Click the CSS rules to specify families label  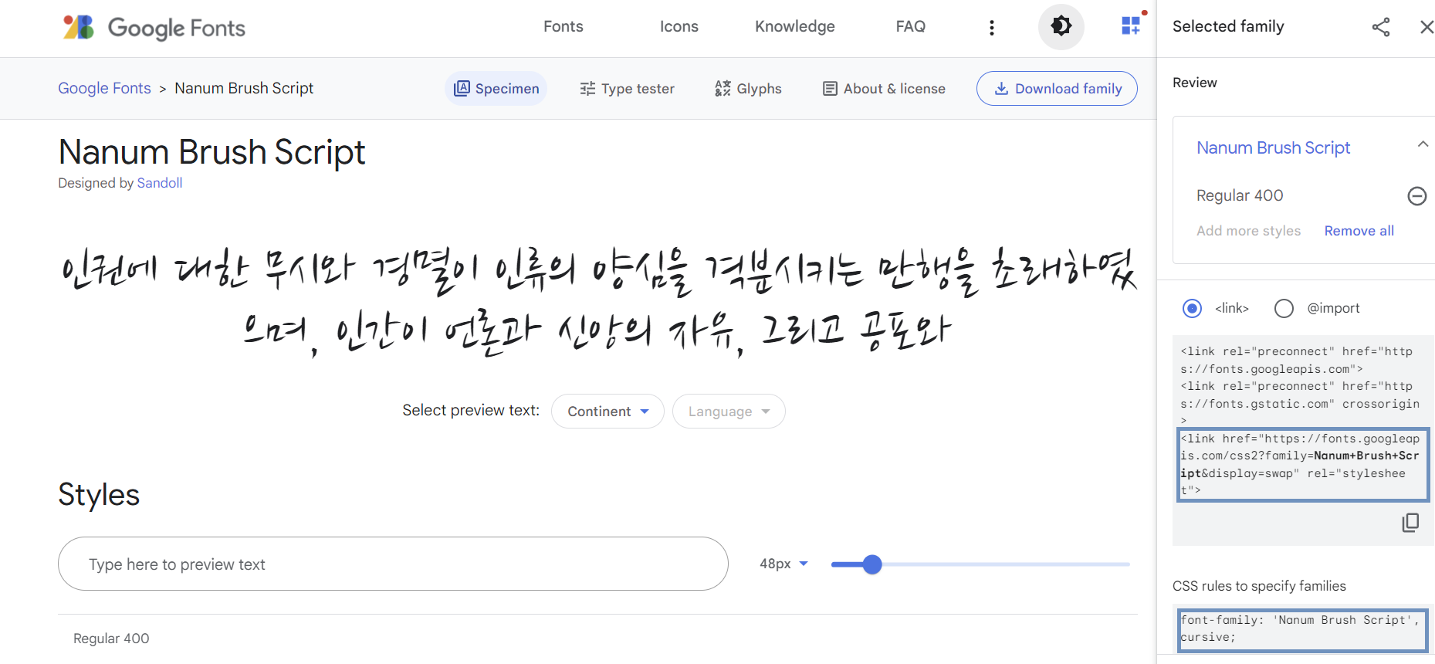(x=1259, y=586)
